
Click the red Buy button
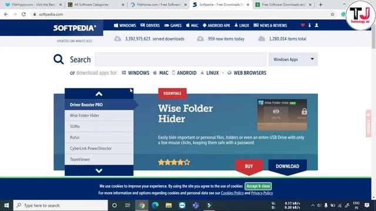coord(249,166)
